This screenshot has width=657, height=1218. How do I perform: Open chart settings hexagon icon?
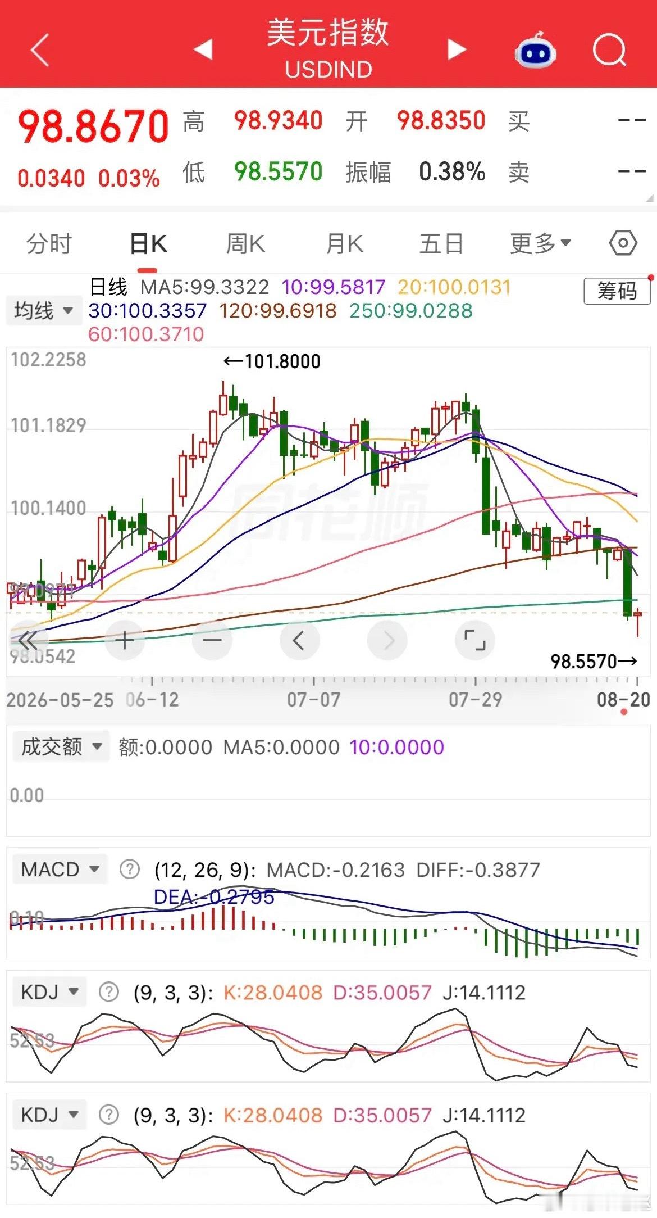(623, 243)
